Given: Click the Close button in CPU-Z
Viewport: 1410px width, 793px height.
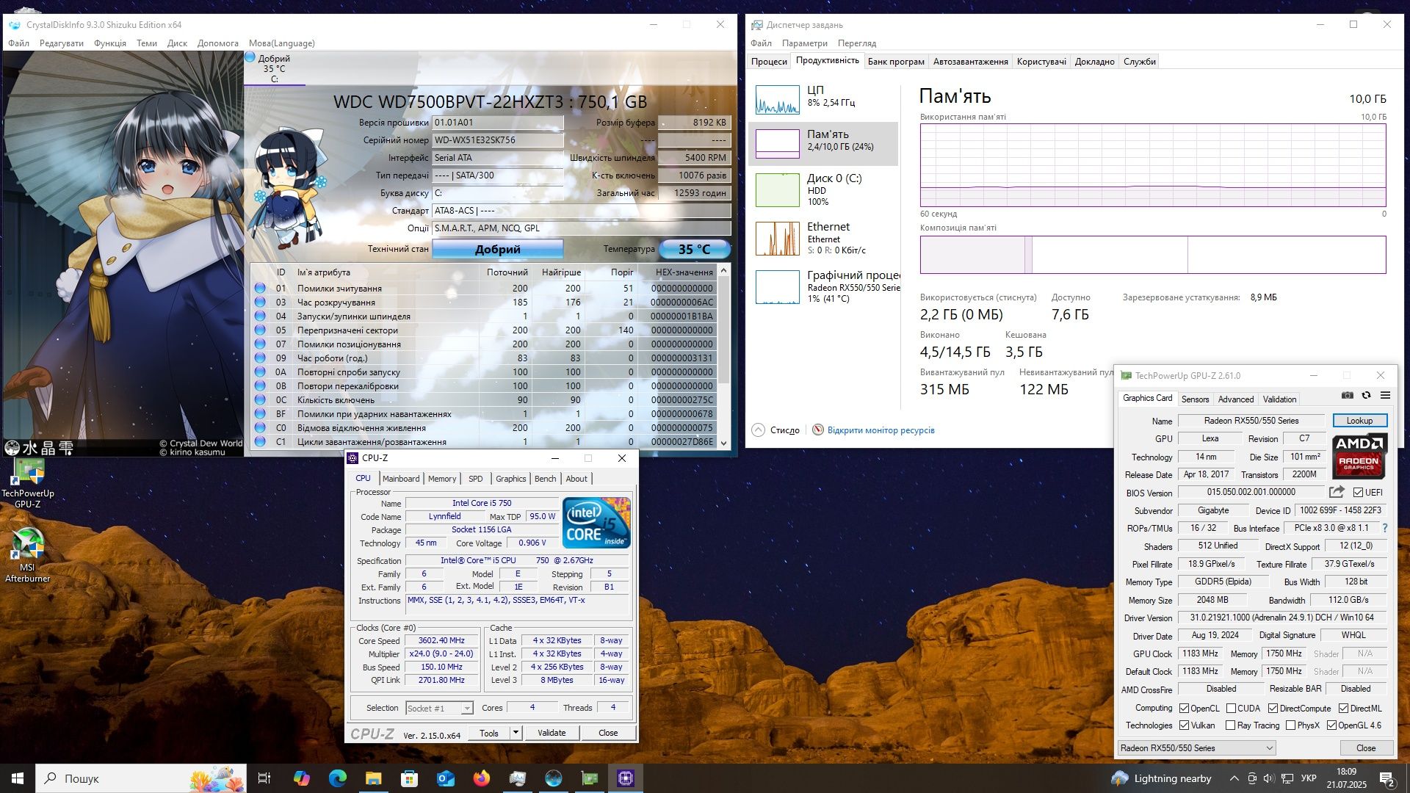Looking at the screenshot, I should click(x=608, y=732).
